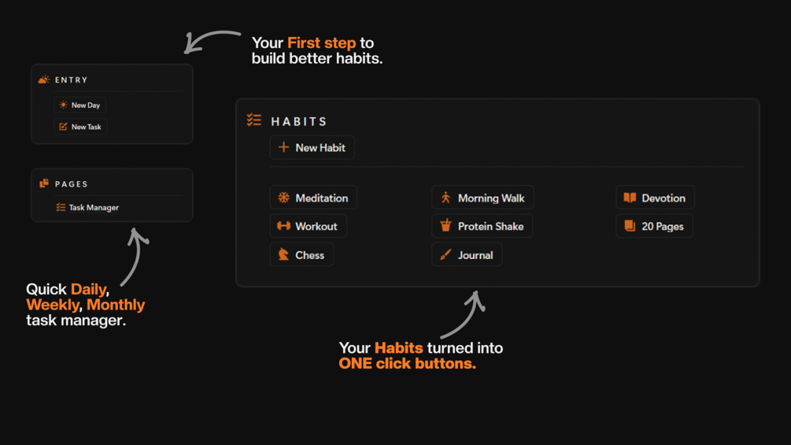Log the Journal habit
Image resolution: width=791 pixels, height=445 pixels.
tap(467, 254)
